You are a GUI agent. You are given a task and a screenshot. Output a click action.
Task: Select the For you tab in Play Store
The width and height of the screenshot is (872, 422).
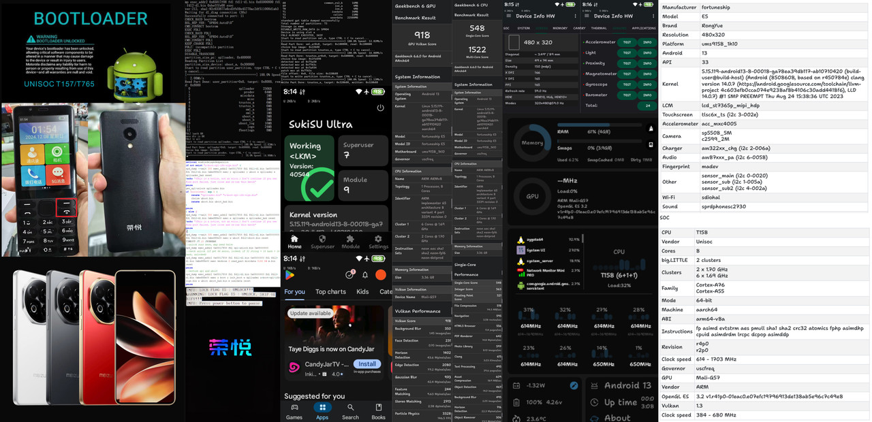[294, 292]
